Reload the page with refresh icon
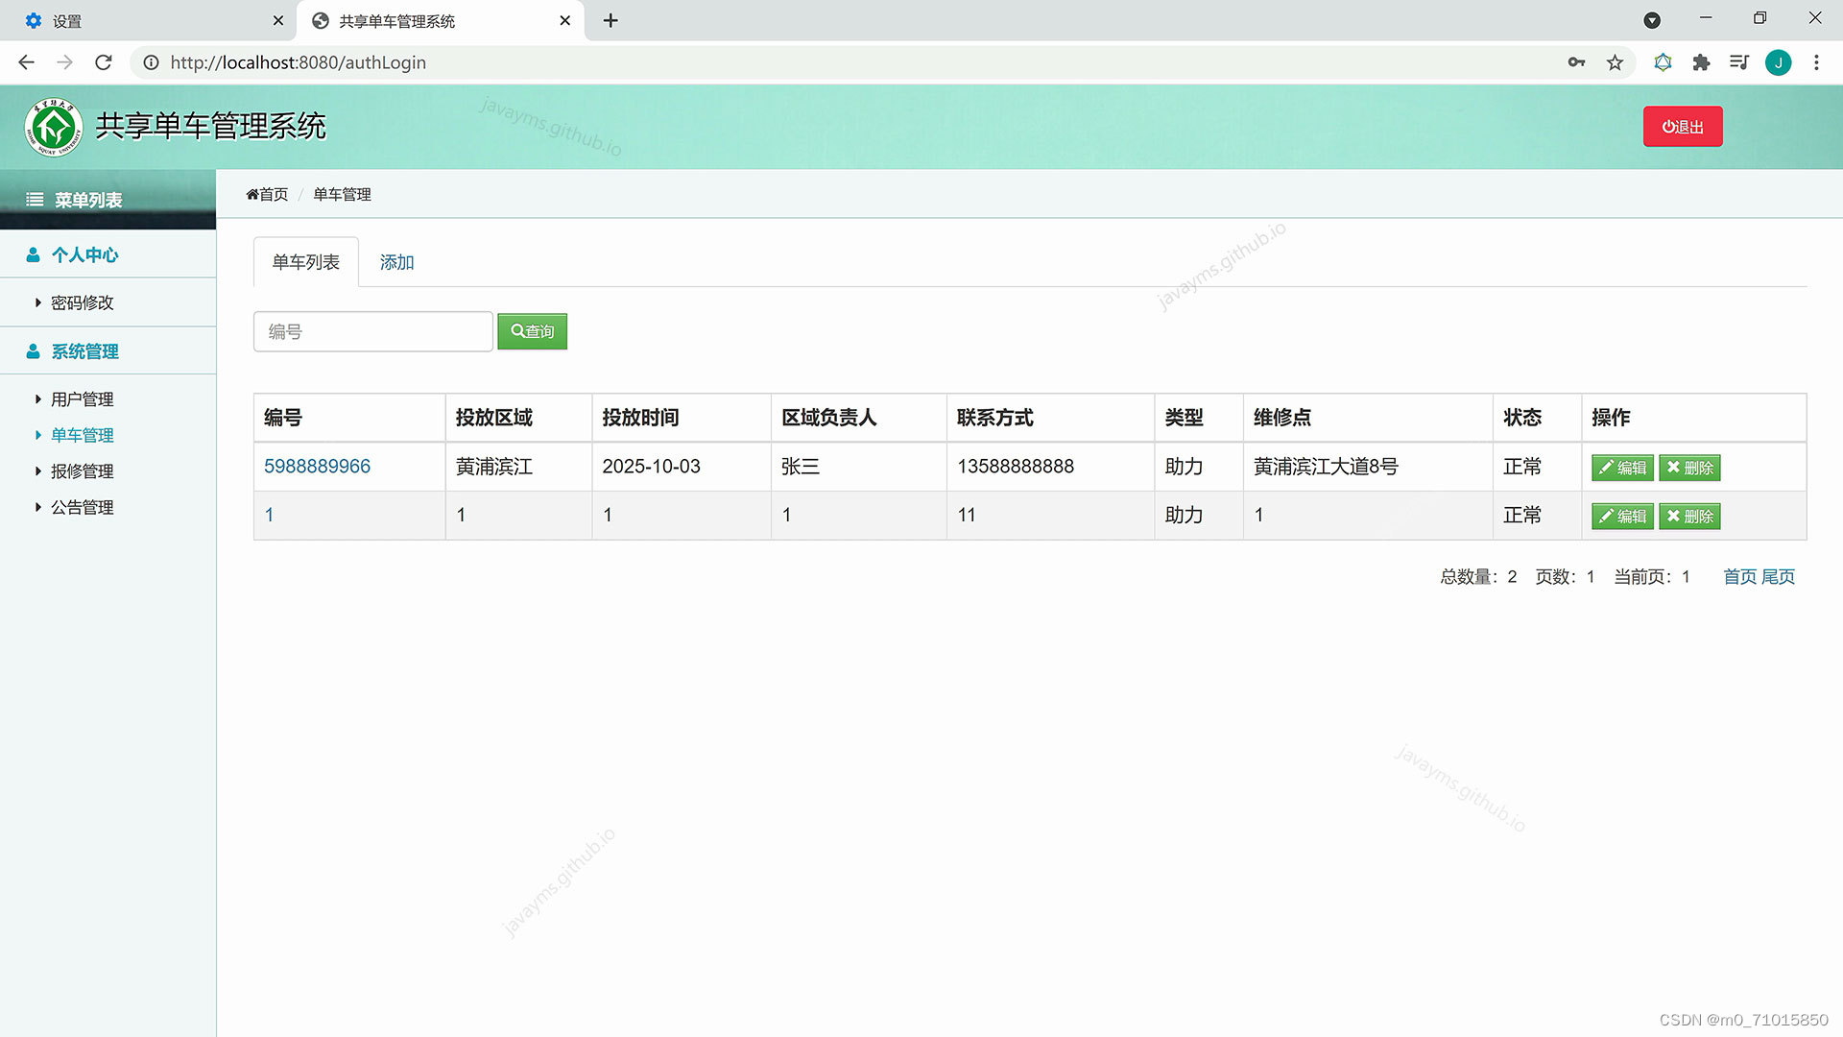 coord(104,62)
